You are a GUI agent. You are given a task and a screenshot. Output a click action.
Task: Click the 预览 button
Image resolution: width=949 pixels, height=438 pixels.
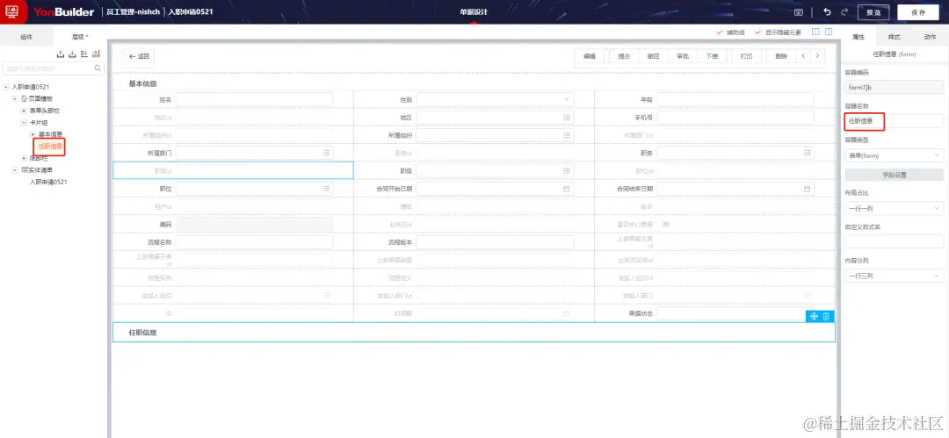[x=873, y=12]
